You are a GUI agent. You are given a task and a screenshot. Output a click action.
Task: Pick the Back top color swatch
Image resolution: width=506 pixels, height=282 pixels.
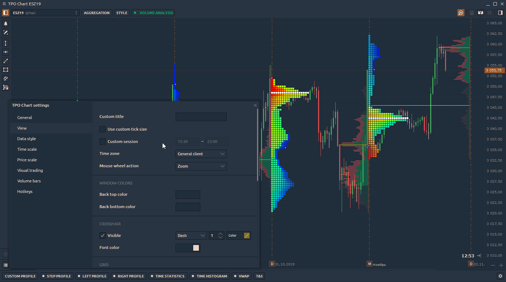point(188,195)
